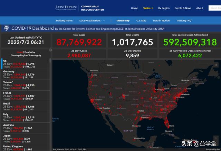Open the By Region menu item
The height and width of the screenshot is (151, 221).
click(x=164, y=8)
